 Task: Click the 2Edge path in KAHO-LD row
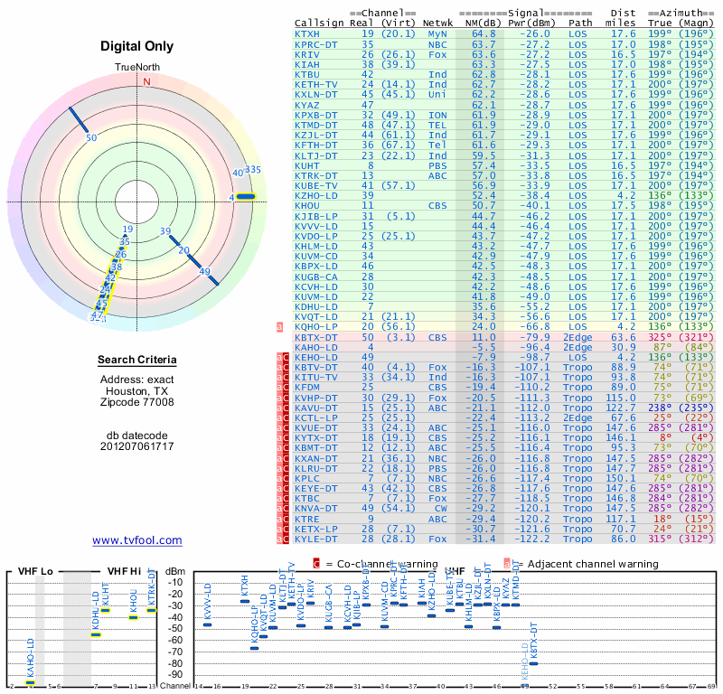tap(577, 348)
